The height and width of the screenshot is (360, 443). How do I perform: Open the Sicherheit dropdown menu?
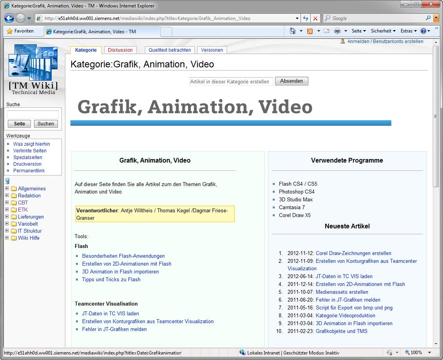click(x=383, y=31)
